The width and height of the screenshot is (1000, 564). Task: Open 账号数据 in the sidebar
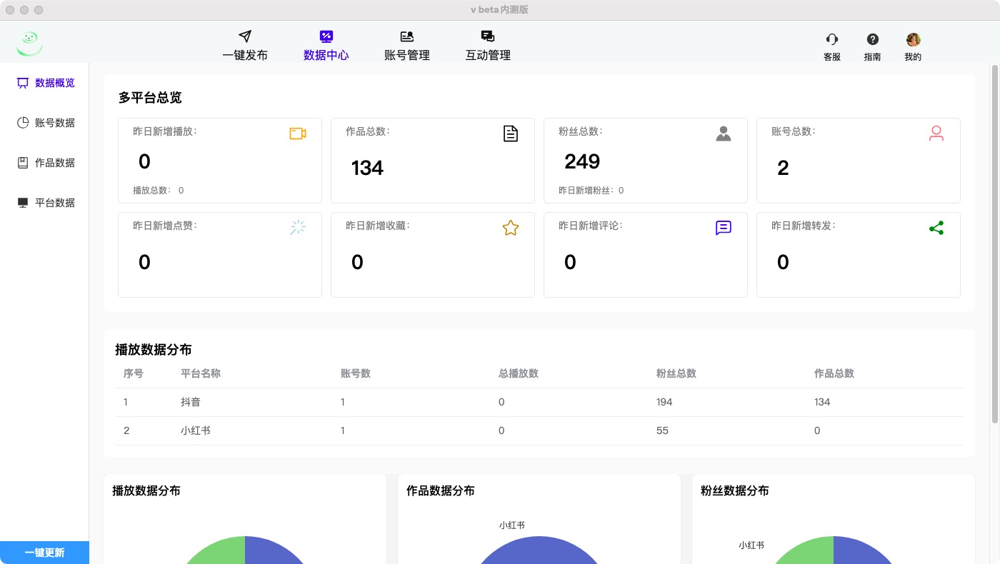pos(46,123)
